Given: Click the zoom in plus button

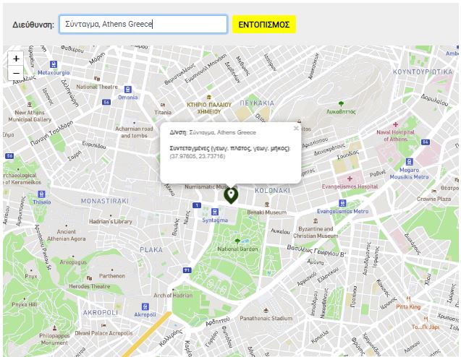Looking at the screenshot, I should coord(16,59).
